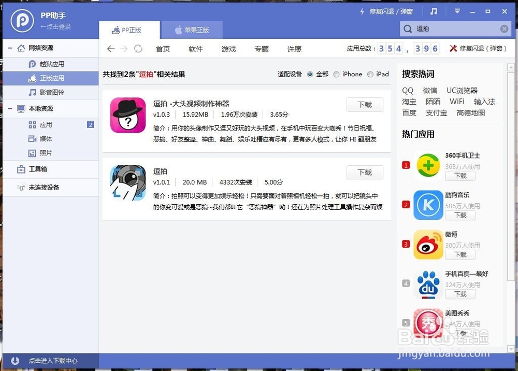518x371 pixels.
Task: Open the 游戏 navigation menu
Action: coord(228,49)
